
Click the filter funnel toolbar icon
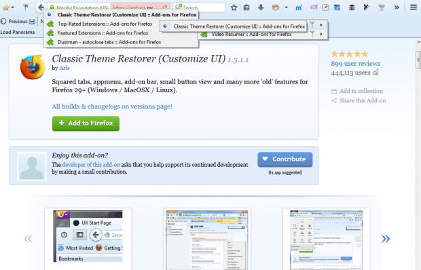[381, 7]
